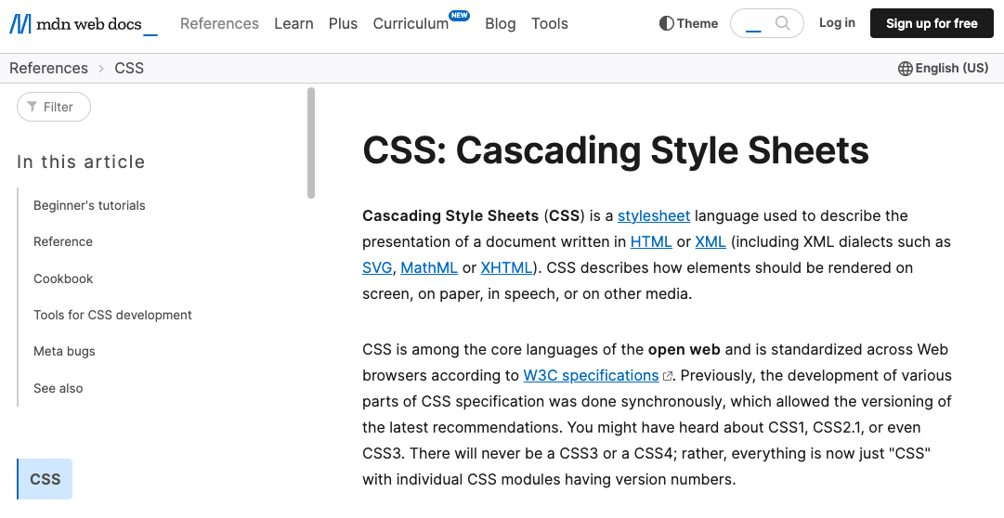
Task: Follow the stylesheet link
Action: coord(654,215)
